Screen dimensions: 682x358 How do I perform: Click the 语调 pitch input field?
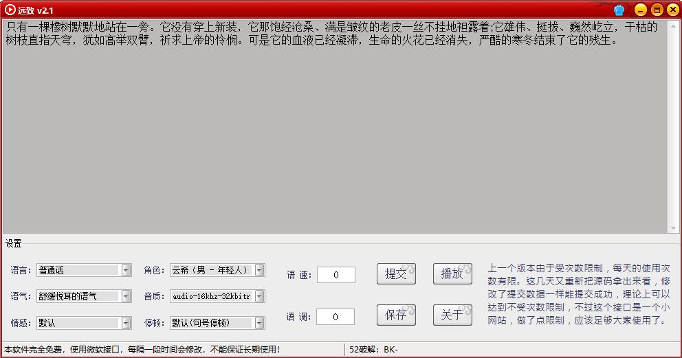pyautogui.click(x=335, y=317)
